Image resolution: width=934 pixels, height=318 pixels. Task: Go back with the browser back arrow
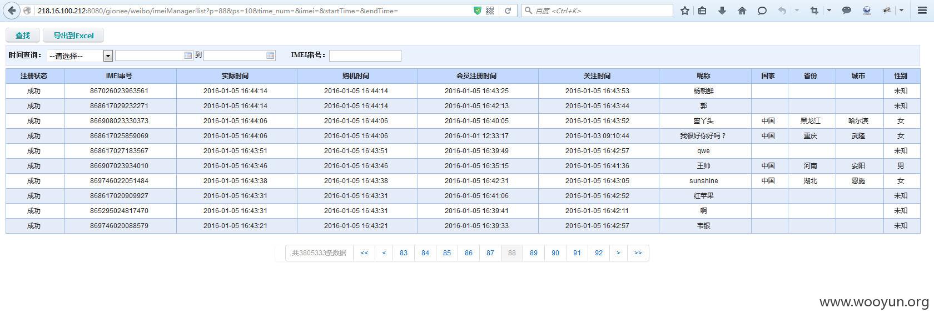12,11
